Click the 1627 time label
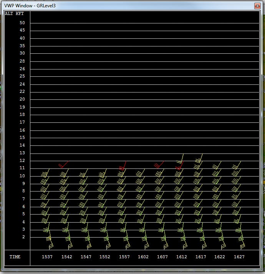Viewport: 265px width, 274px height. click(x=239, y=257)
